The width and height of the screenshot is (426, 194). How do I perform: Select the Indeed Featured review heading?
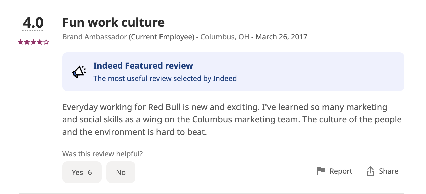(x=143, y=66)
